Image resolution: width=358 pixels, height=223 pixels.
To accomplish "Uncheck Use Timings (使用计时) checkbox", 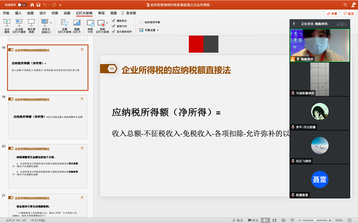I will (114, 26).
